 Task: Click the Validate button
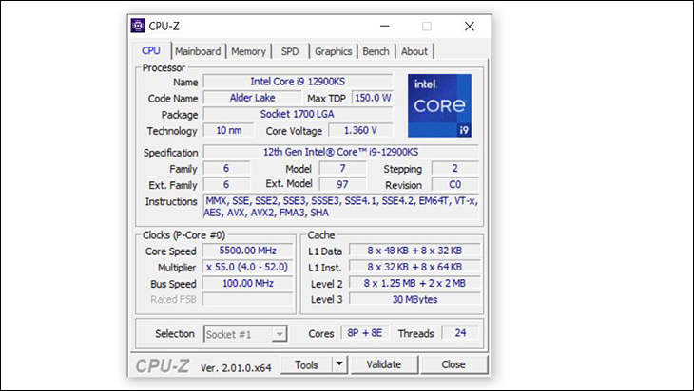(x=384, y=364)
